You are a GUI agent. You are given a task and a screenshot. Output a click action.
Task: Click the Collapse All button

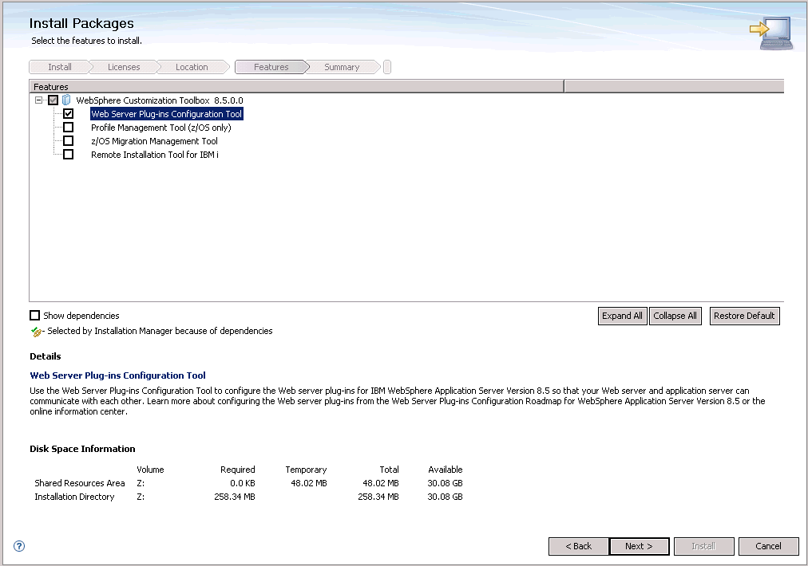click(675, 316)
